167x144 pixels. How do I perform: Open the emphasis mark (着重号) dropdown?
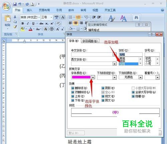(158, 77)
